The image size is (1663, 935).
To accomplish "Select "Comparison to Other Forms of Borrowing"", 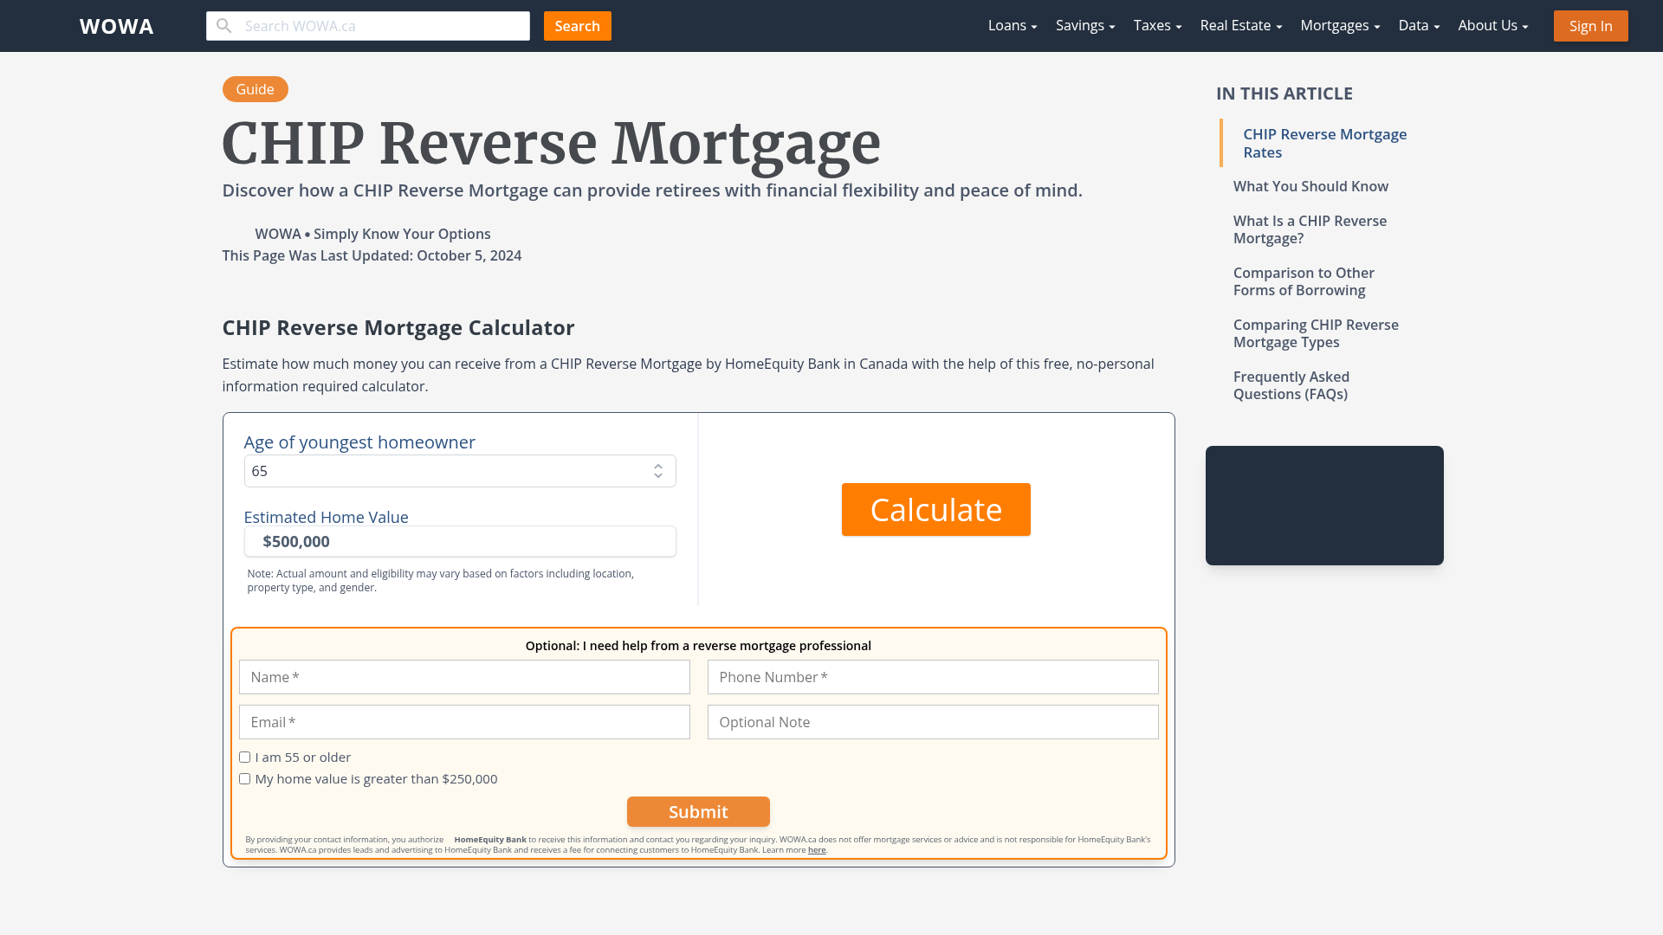I will click(1303, 281).
